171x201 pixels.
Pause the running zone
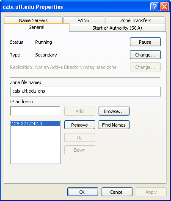145,42
